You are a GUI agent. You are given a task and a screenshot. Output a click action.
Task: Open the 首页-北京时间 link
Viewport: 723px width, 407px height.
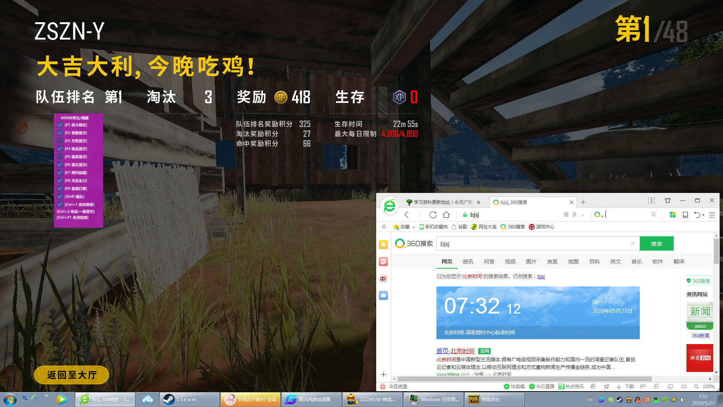click(455, 351)
